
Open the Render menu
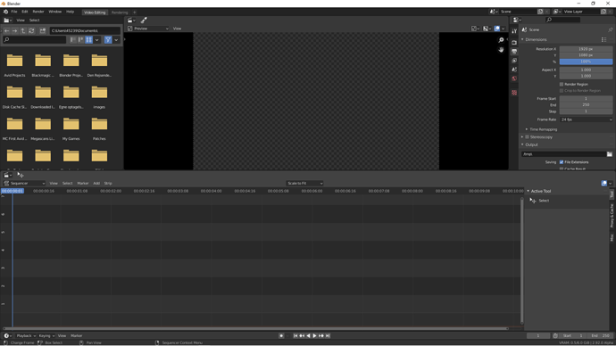(x=38, y=12)
